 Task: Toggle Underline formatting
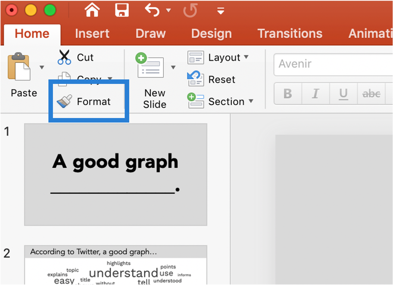coord(343,93)
